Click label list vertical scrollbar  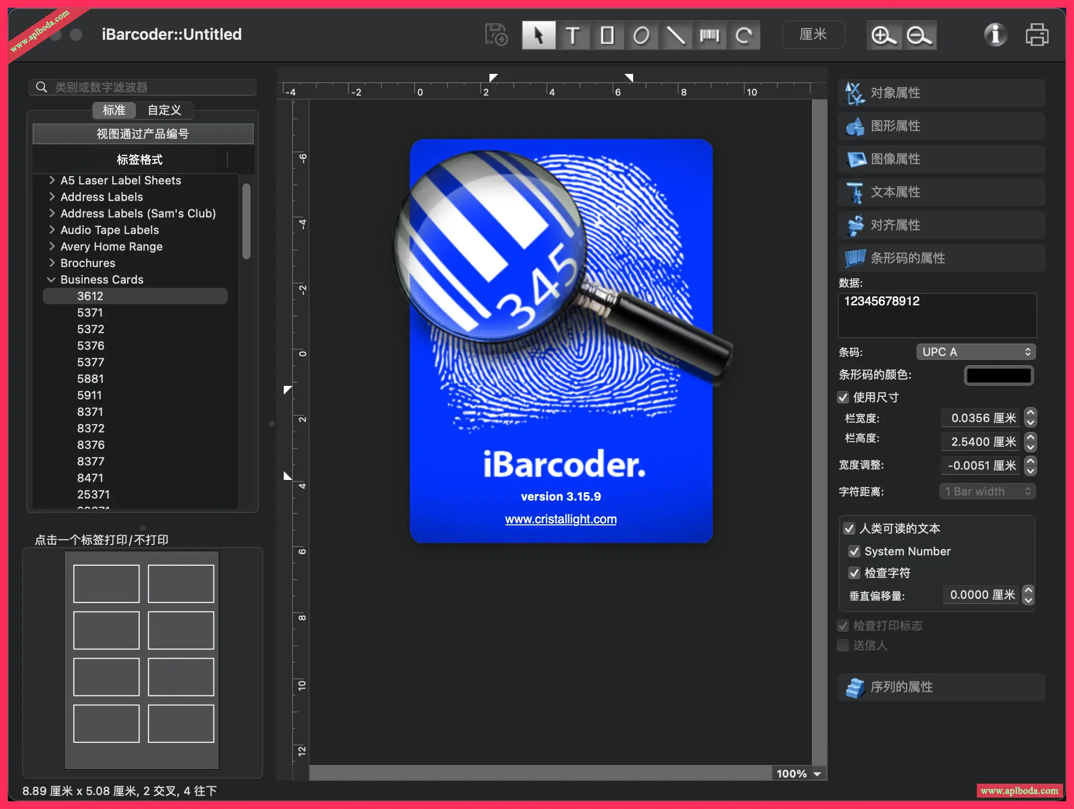[x=247, y=221]
